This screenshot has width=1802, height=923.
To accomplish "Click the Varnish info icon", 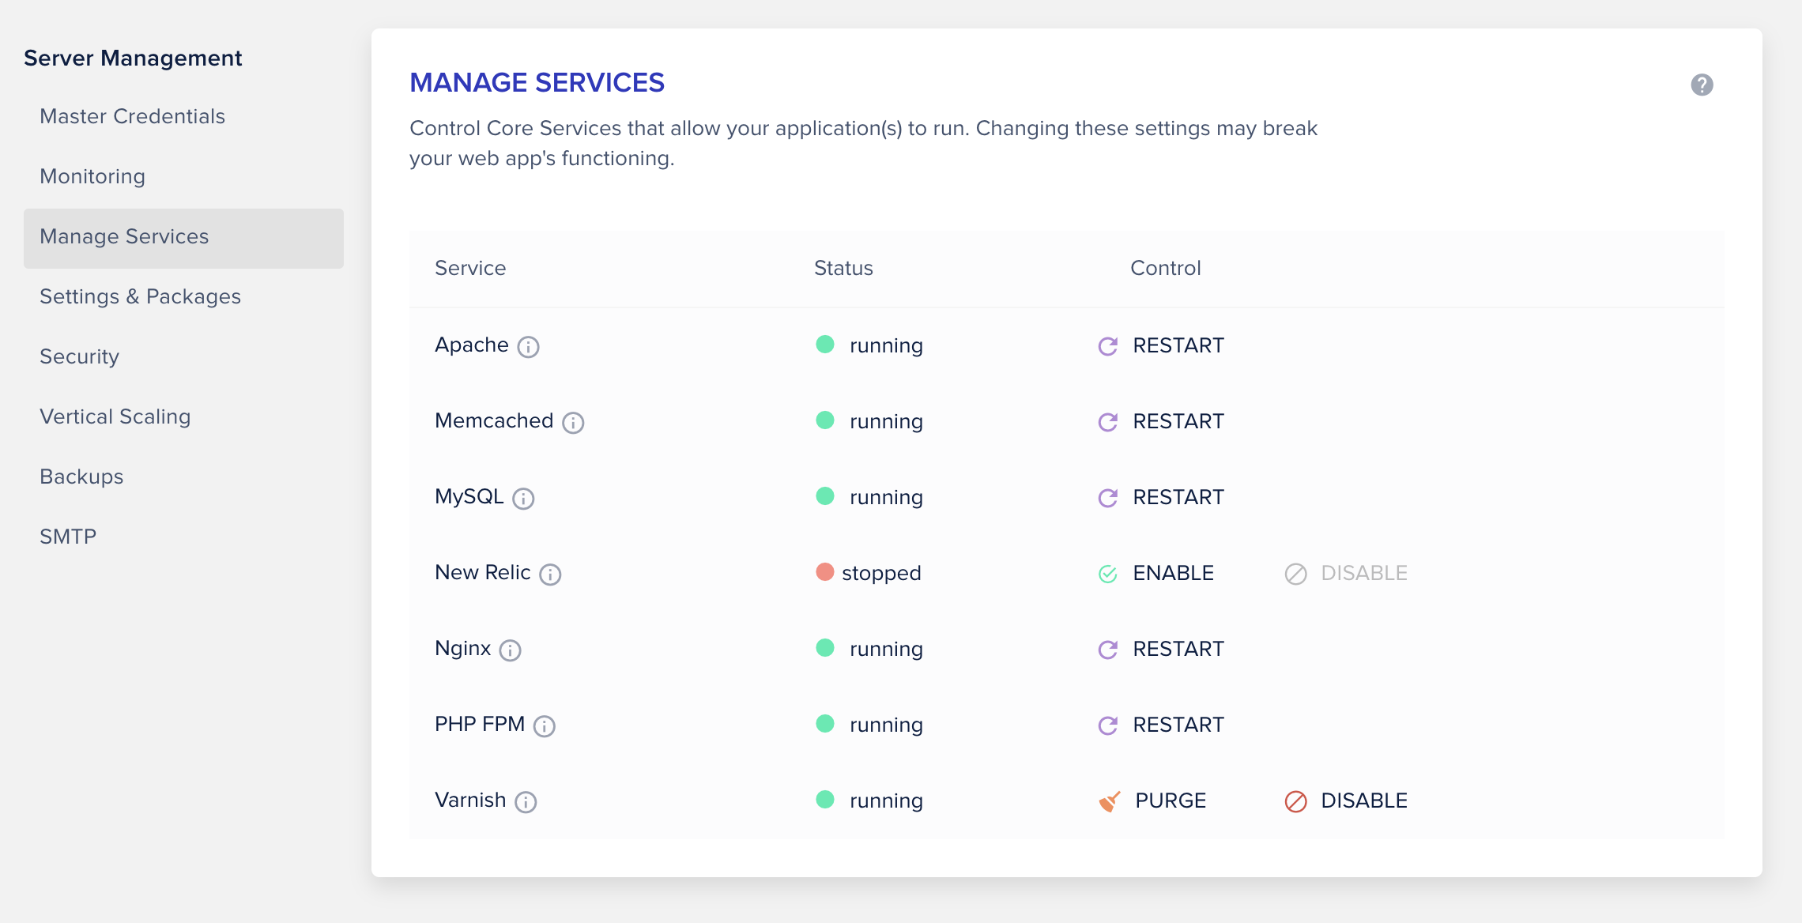I will (x=526, y=802).
